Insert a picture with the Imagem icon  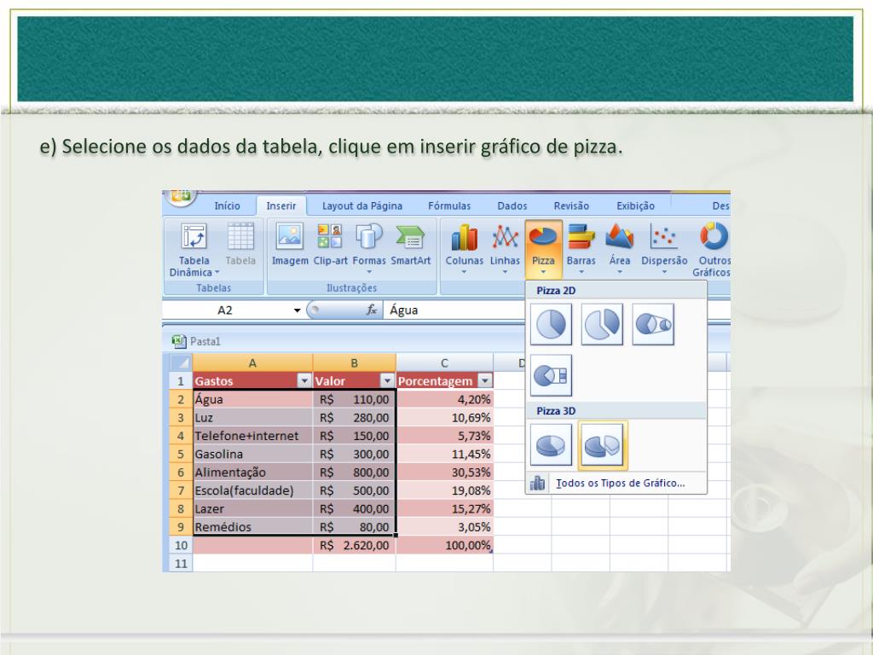[290, 236]
